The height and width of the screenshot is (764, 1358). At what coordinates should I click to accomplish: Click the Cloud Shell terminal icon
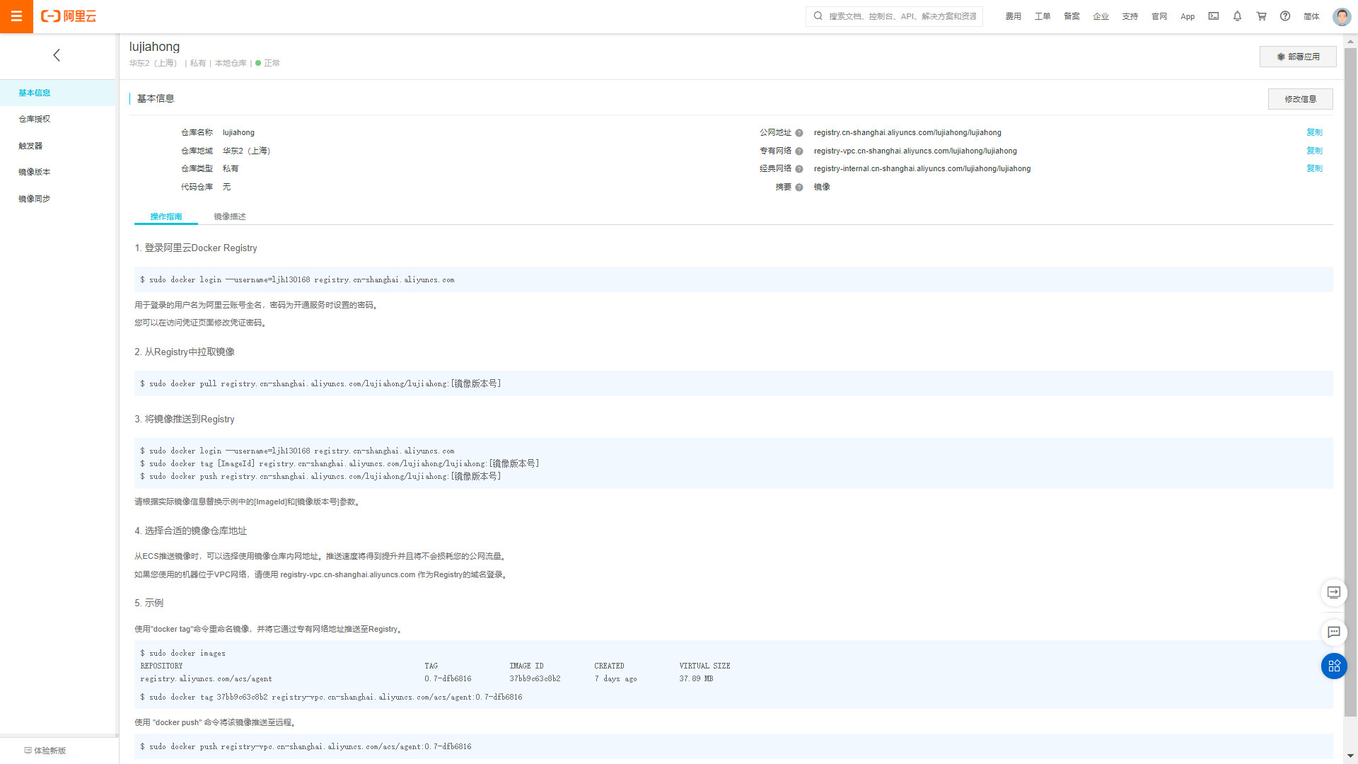click(x=1214, y=16)
